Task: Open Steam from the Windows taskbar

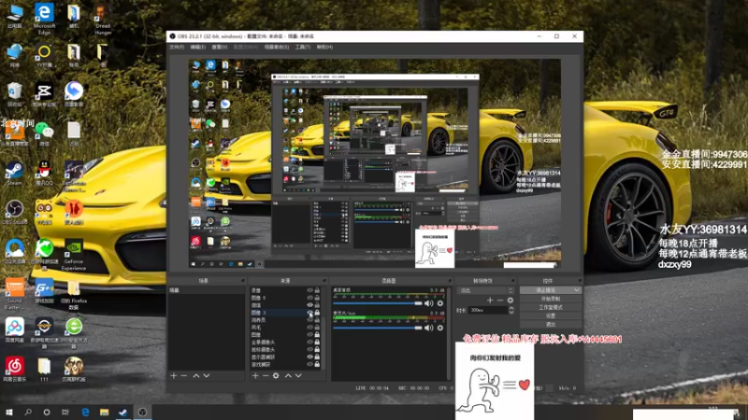Action: pyautogui.click(x=122, y=412)
